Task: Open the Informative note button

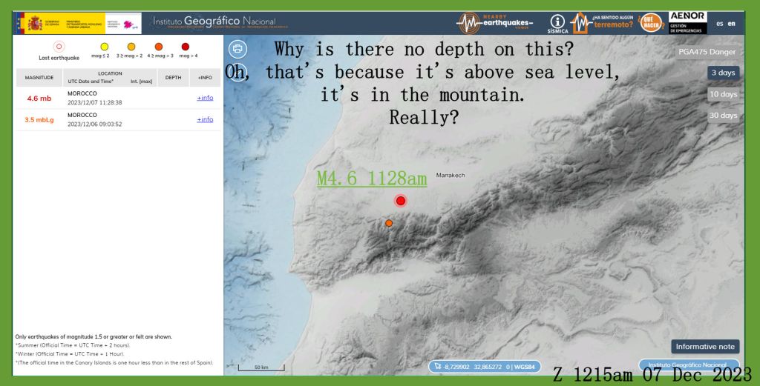Action: [705, 347]
